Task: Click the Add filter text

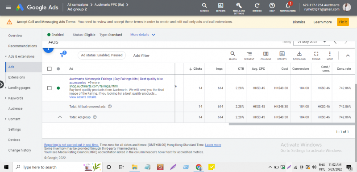Action: pos(141,56)
